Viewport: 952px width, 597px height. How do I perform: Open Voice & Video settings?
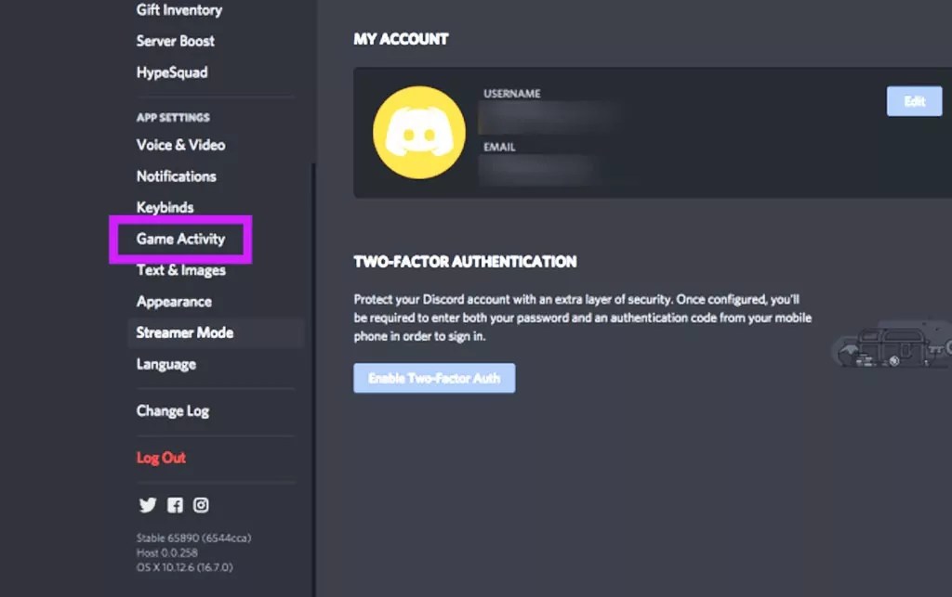179,145
